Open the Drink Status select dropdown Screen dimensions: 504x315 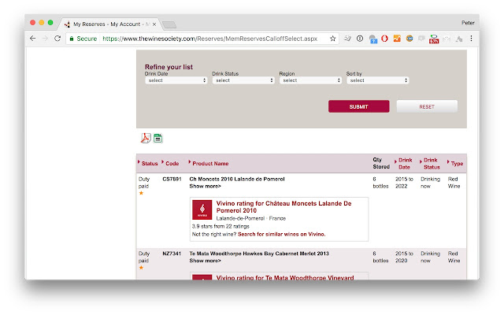[x=243, y=80]
